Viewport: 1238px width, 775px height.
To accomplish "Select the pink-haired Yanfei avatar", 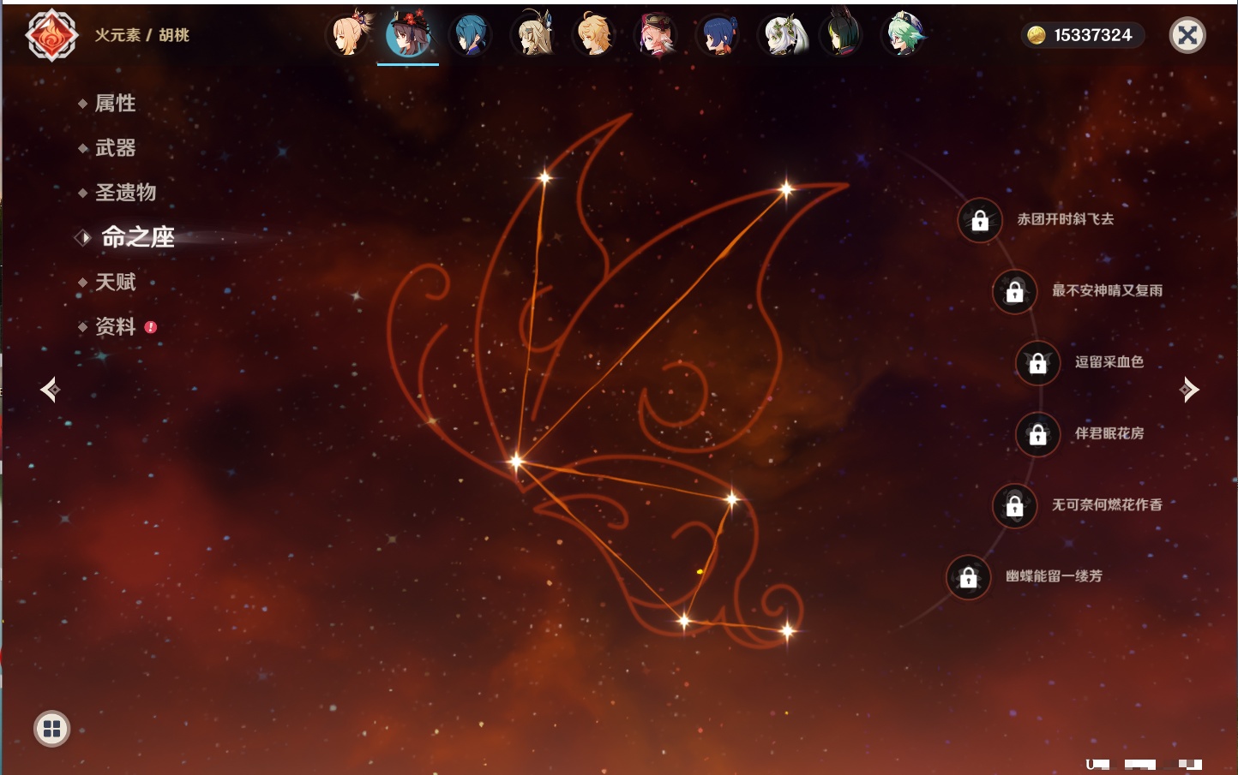I will [656, 36].
